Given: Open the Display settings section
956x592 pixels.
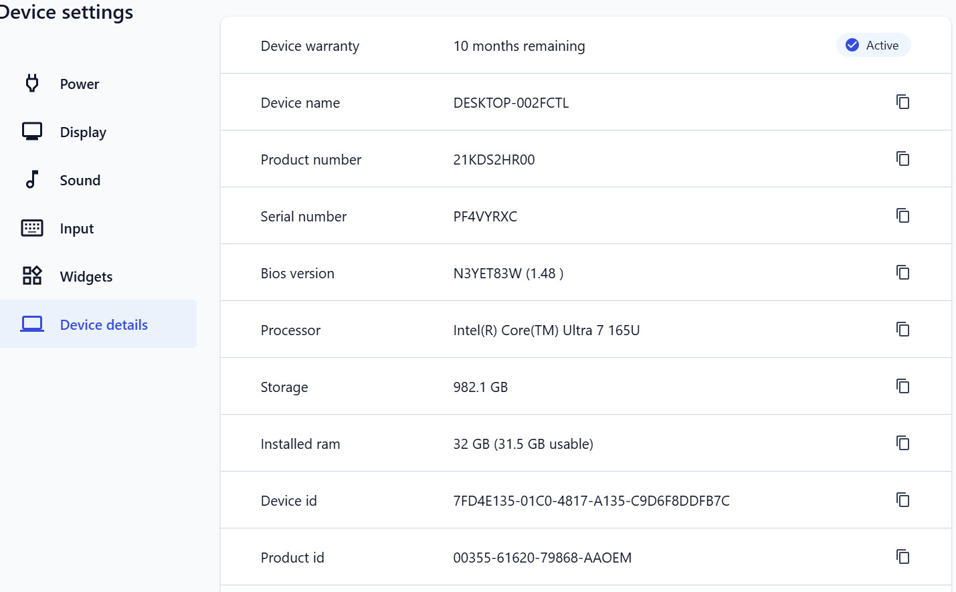Looking at the screenshot, I should tap(98, 132).
